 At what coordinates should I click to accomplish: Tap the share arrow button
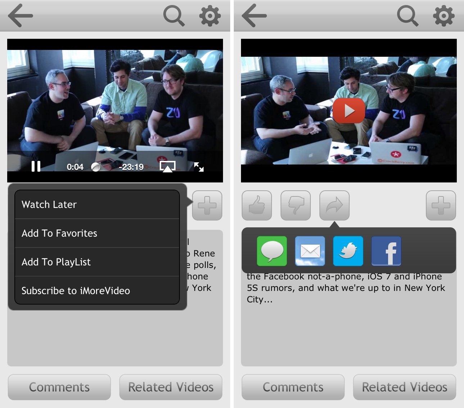point(335,205)
